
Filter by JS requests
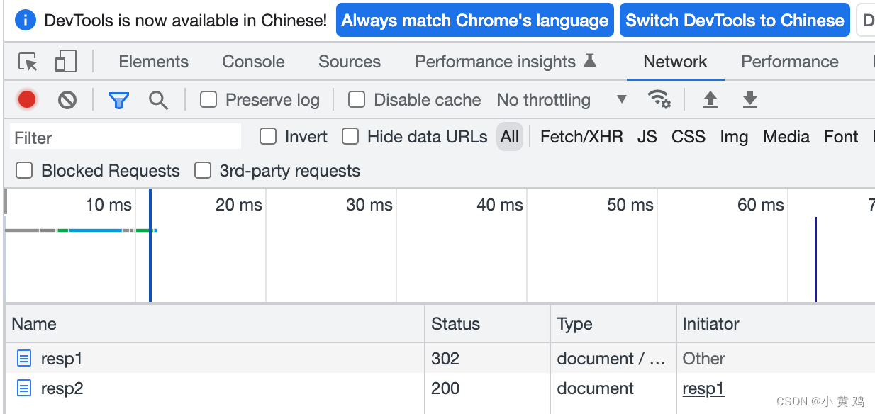tap(647, 137)
